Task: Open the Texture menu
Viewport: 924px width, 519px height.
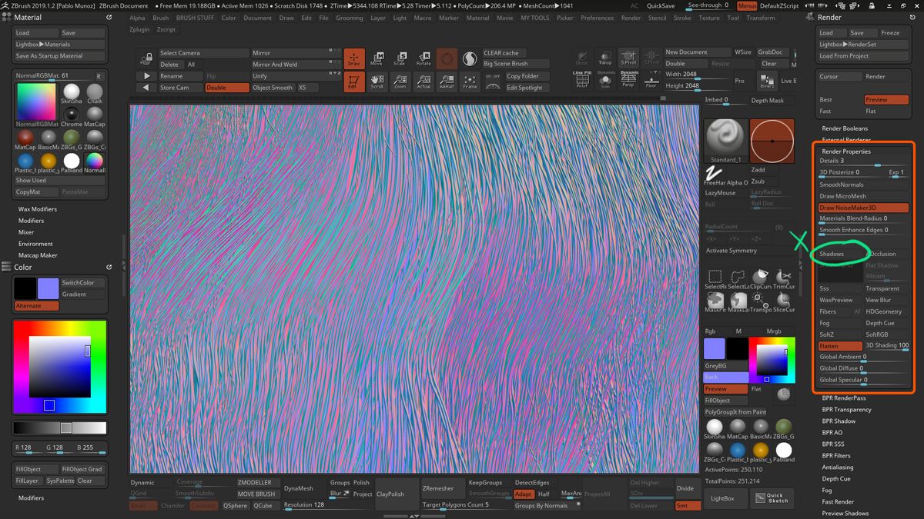Action: click(x=709, y=18)
